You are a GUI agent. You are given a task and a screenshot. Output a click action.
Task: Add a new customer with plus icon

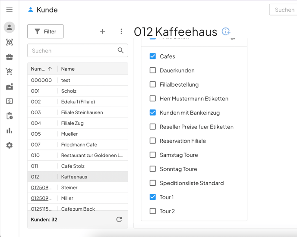tap(102, 31)
